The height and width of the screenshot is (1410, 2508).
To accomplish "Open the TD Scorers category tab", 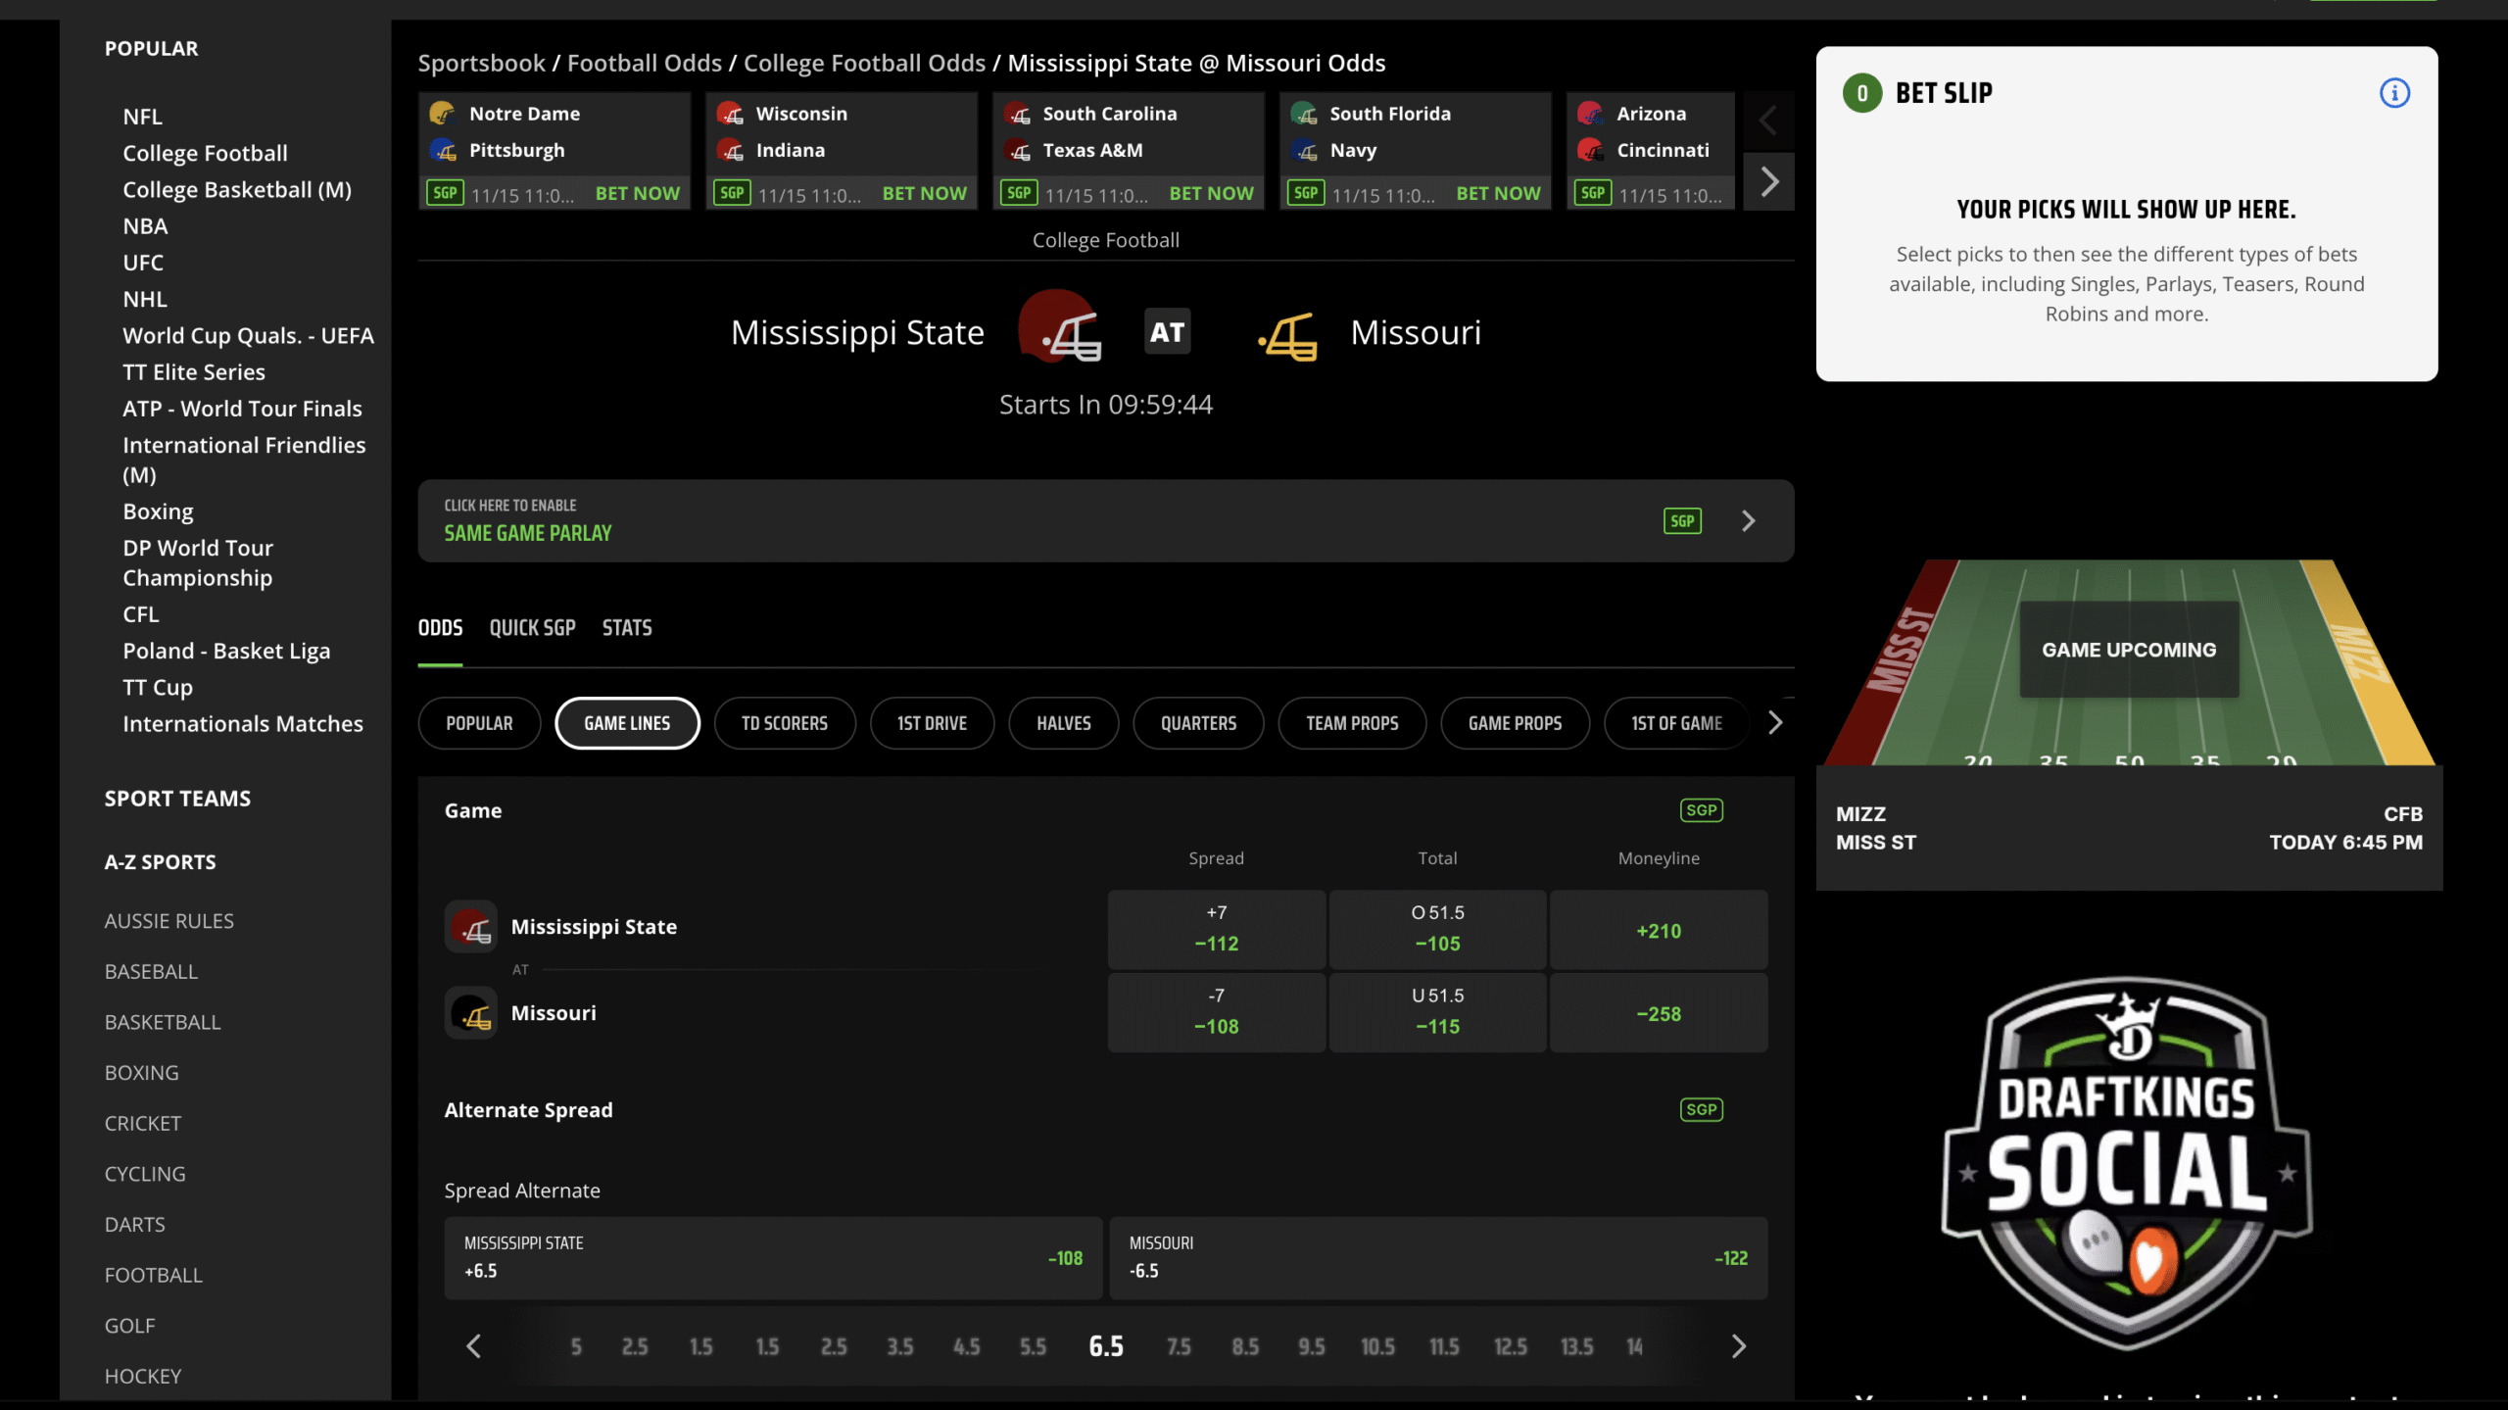I will coord(784,723).
